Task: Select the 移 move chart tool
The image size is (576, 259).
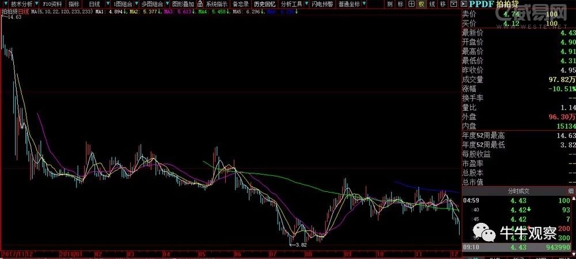Action: [442, 3]
